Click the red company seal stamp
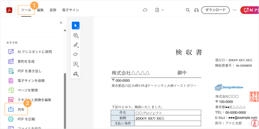 (x=254, y=97)
